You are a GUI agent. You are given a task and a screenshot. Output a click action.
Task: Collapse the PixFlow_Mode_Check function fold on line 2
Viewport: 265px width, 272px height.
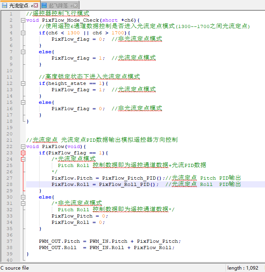[23, 20]
